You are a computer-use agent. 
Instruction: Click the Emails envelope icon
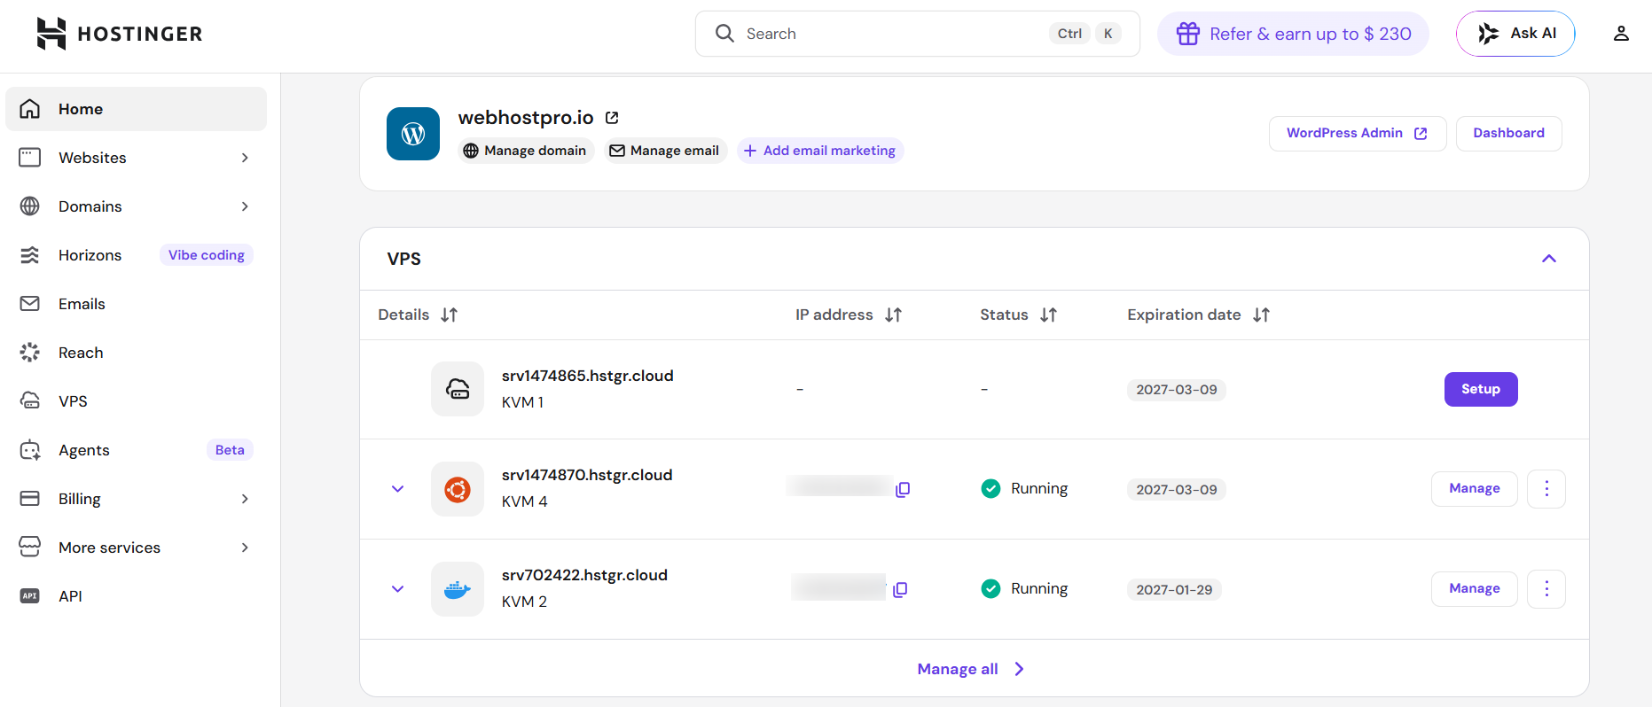pos(30,304)
